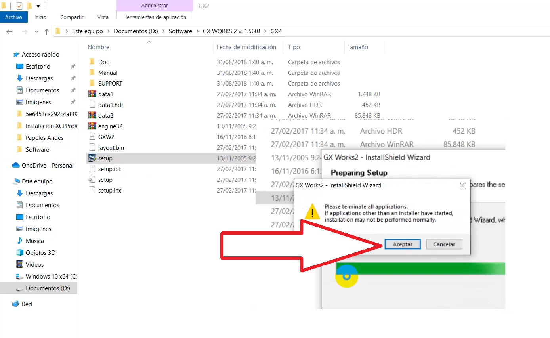Open Acceso rápido in the navigation pane
Screen dimensions: 550x338
coord(40,55)
